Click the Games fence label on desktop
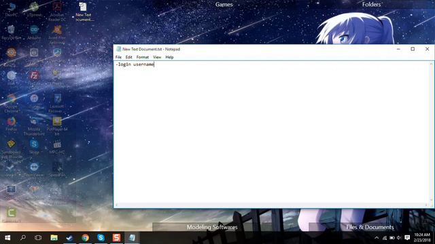Viewport: 435px width, 244px height. click(224, 5)
